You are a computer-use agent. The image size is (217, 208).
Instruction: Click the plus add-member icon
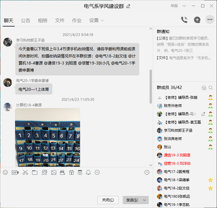(x=197, y=20)
